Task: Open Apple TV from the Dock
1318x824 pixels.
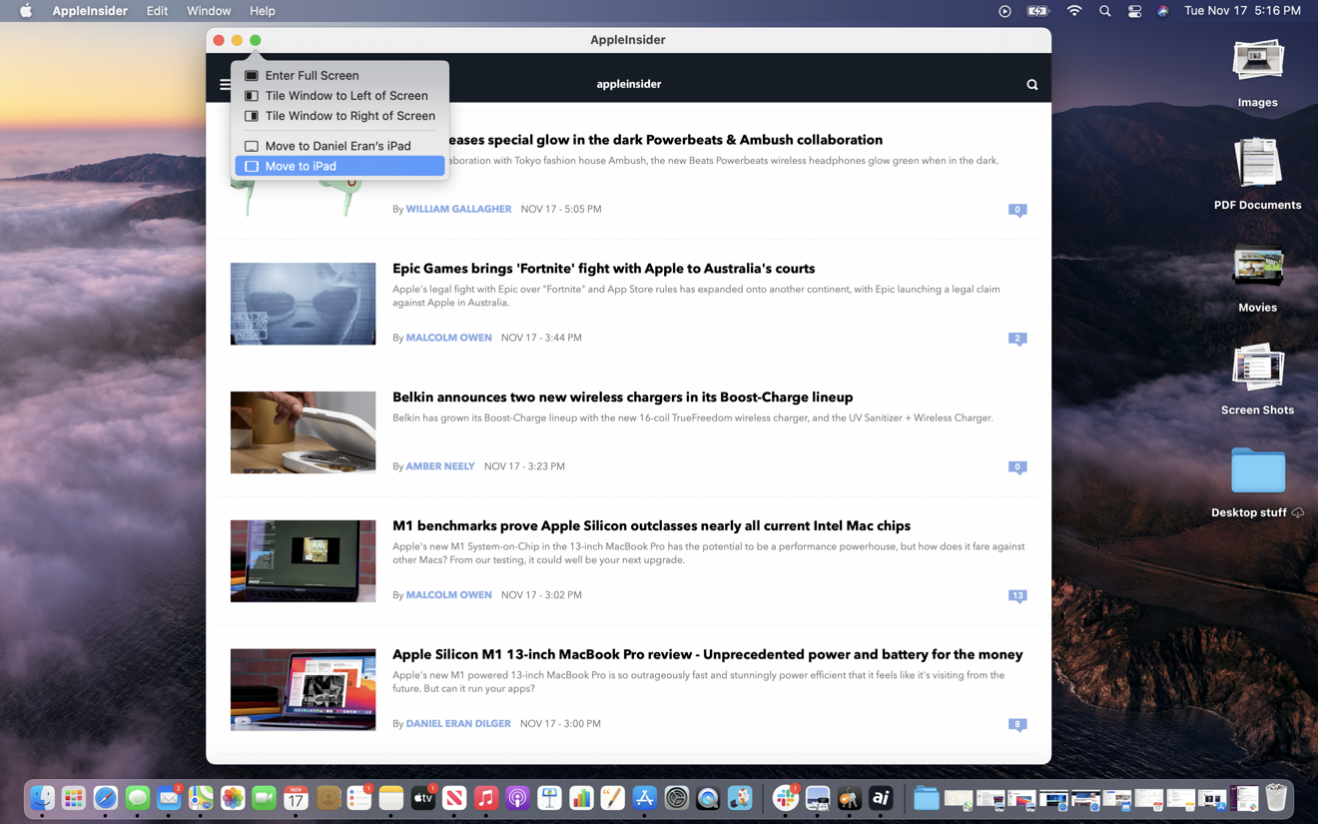Action: (x=422, y=798)
